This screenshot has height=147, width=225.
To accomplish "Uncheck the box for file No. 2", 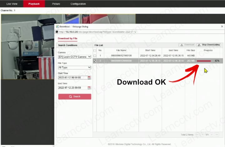I will click(95, 61).
